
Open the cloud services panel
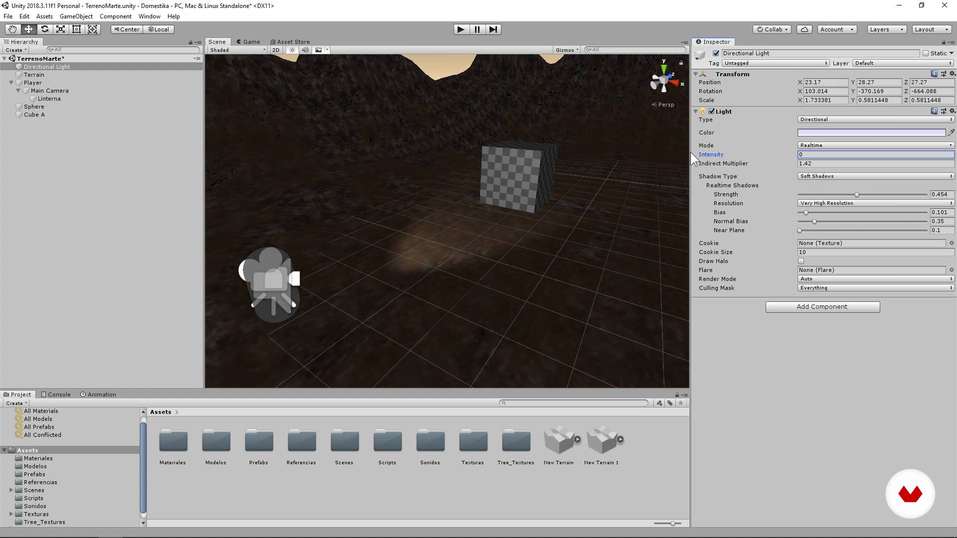(x=804, y=29)
